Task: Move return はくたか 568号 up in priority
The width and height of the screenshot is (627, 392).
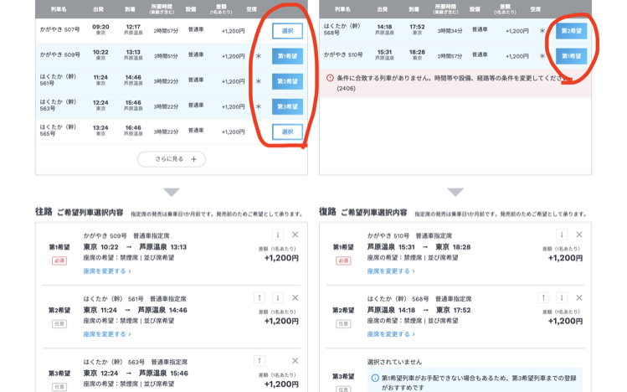Action: pyautogui.click(x=543, y=298)
